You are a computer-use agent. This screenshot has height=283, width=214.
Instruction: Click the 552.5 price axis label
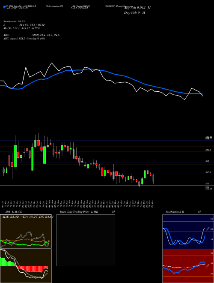(x=208, y=150)
